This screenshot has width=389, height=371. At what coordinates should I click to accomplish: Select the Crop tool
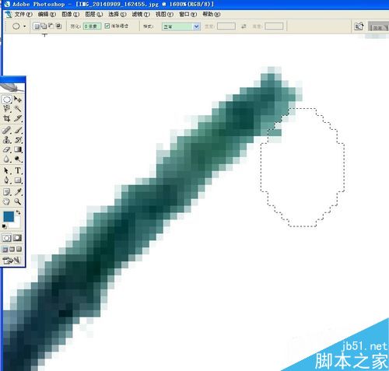tap(7, 118)
